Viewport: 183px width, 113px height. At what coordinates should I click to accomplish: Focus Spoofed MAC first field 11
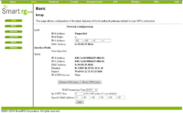[x=78, y=98]
